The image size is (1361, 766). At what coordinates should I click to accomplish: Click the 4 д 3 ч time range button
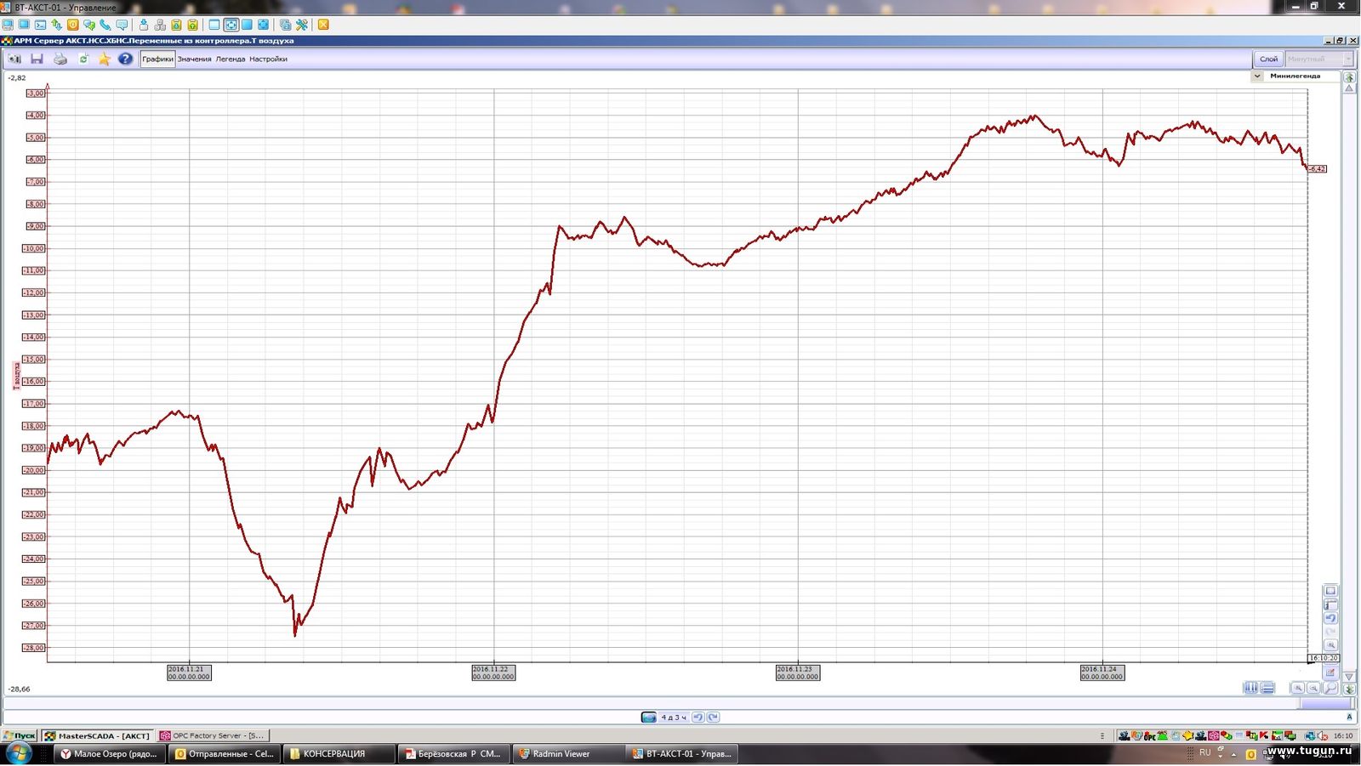674,717
